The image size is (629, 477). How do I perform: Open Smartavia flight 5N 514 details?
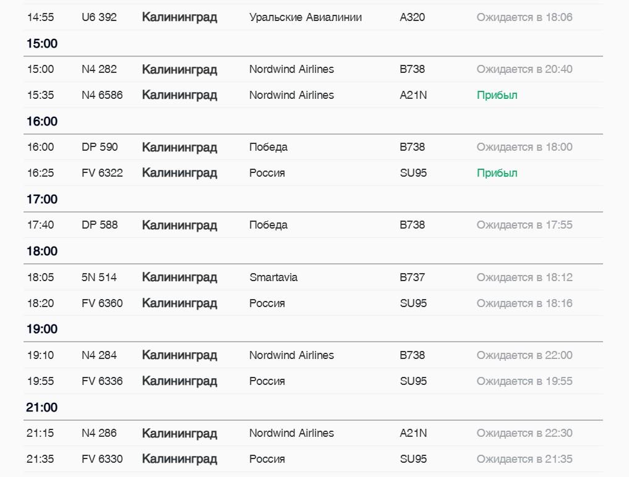pyautogui.click(x=313, y=277)
